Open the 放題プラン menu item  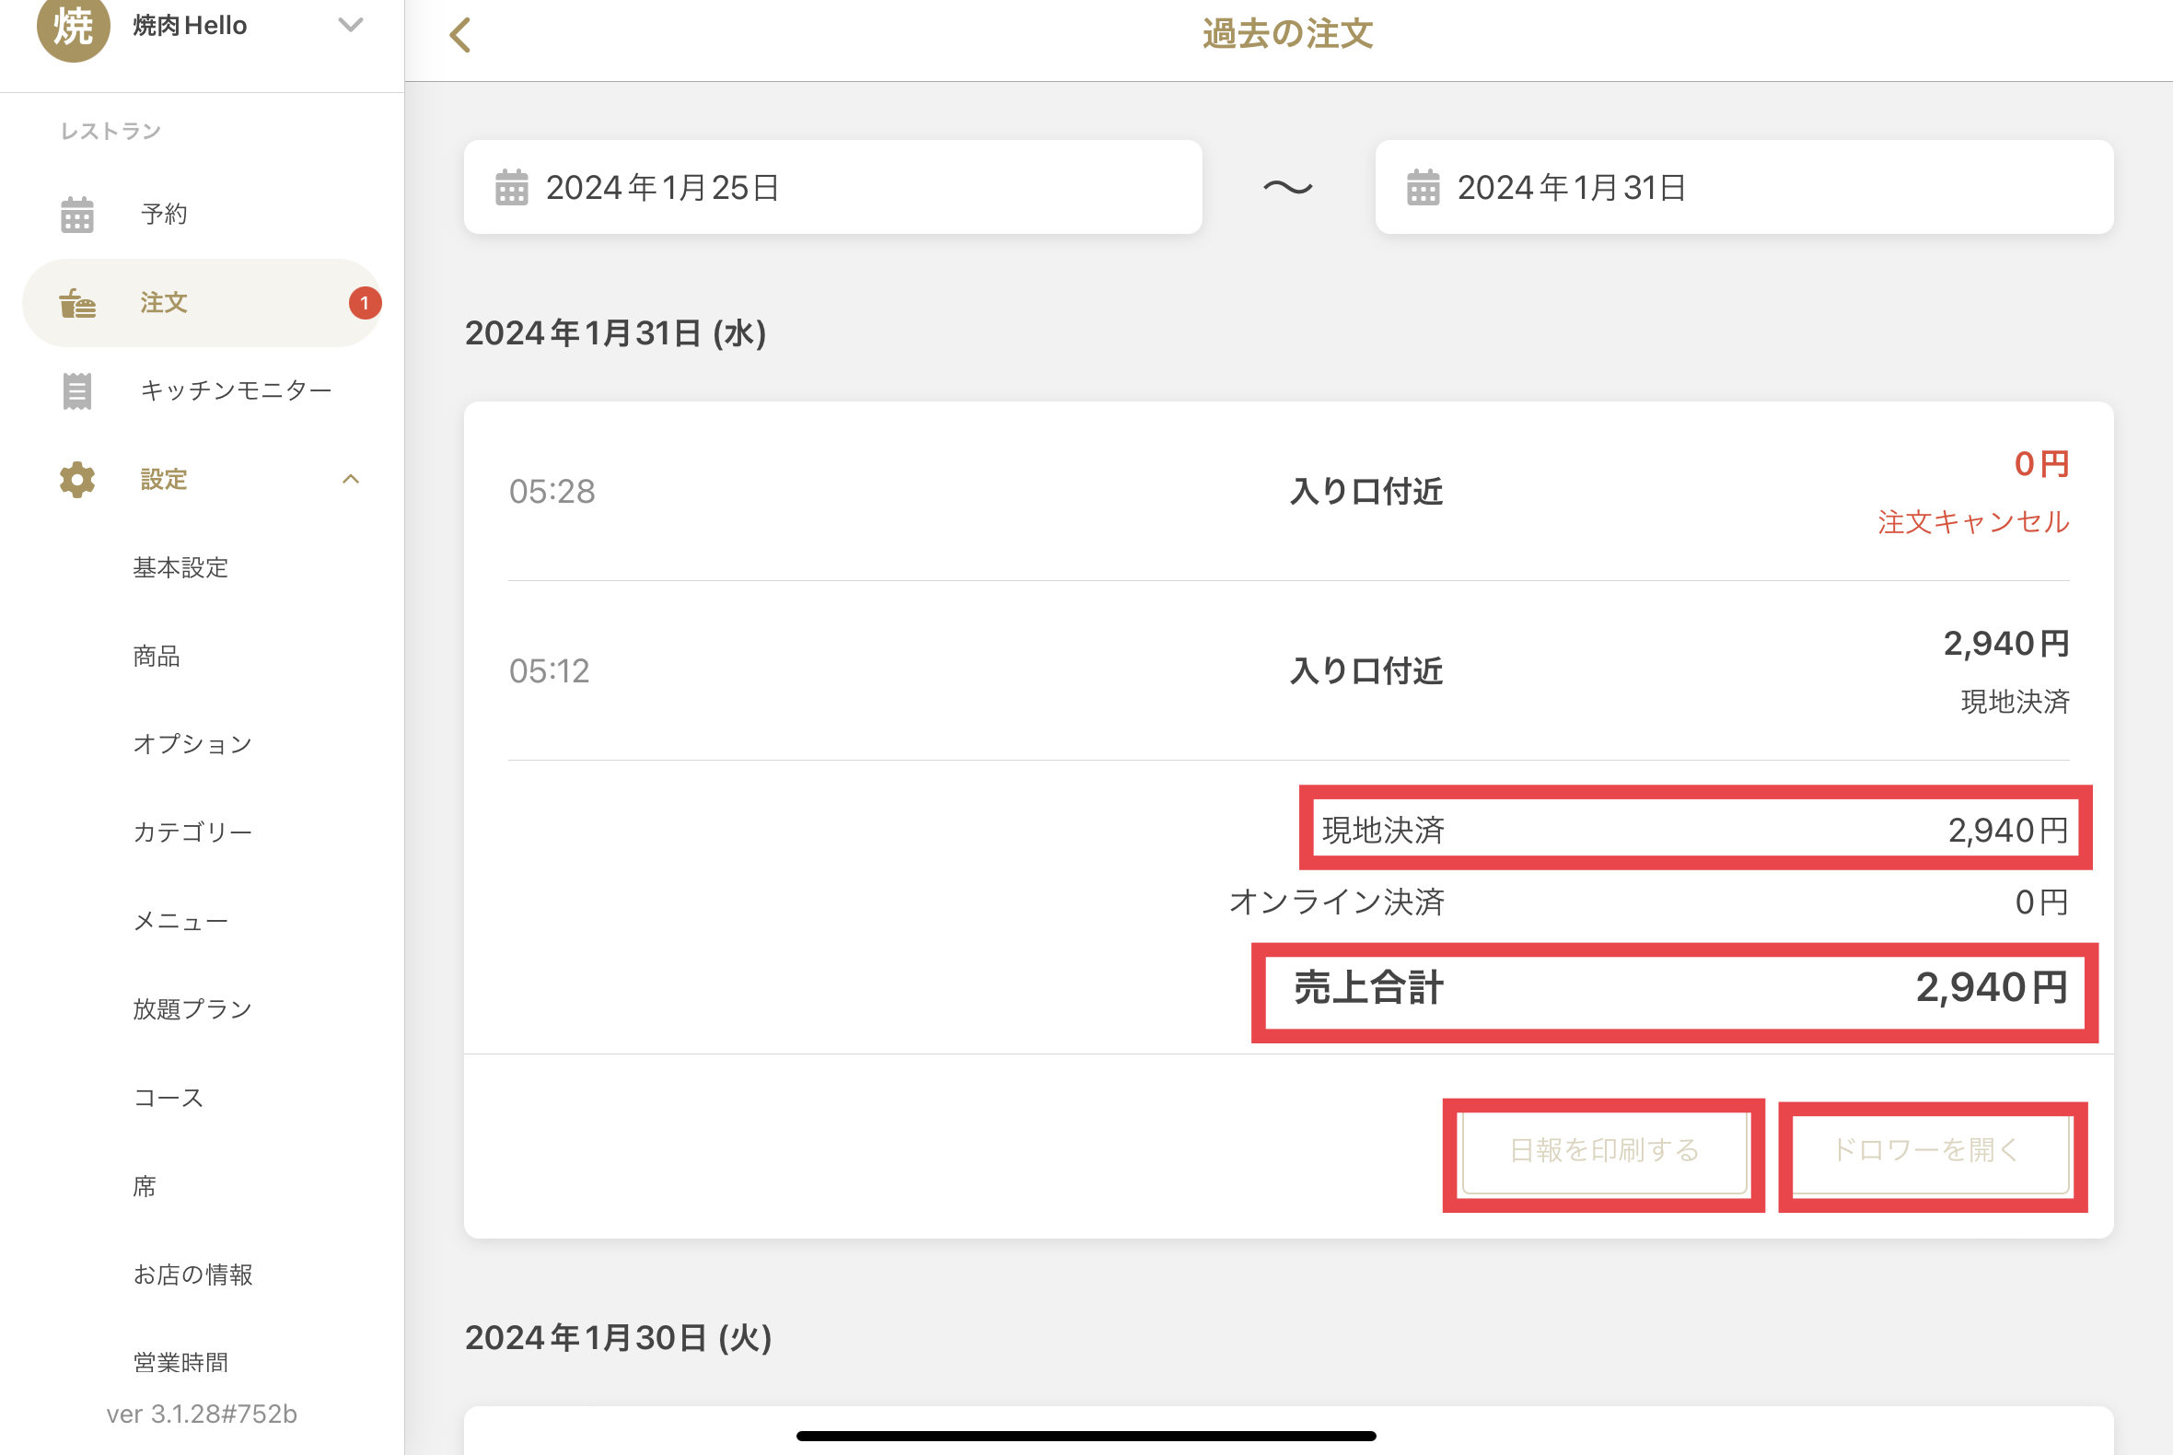pos(193,1009)
